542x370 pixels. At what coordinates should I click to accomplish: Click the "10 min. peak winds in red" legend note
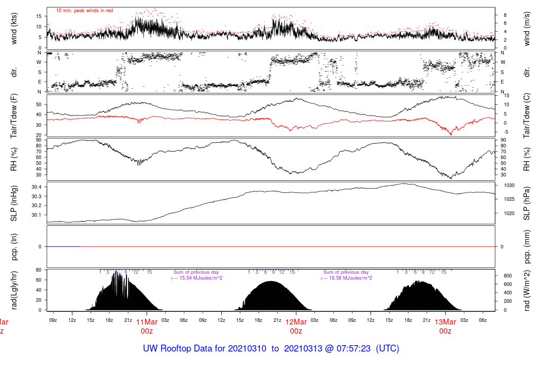(84, 11)
